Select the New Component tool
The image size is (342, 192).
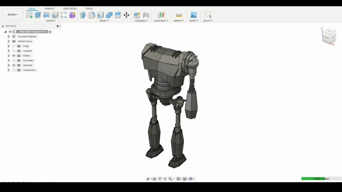tap(137, 15)
